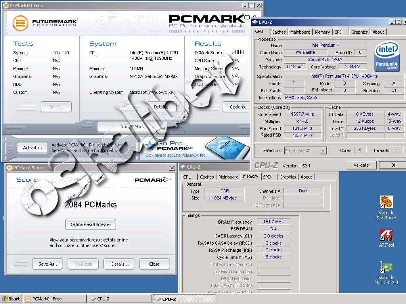Click the Channels # value Dual
The image size is (406, 304).
click(303, 191)
